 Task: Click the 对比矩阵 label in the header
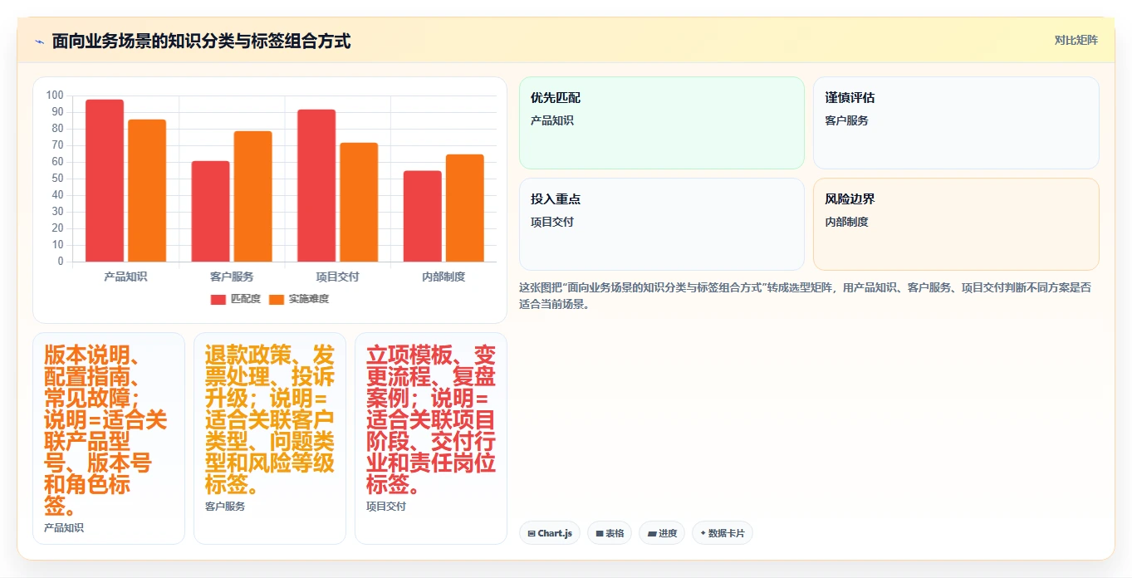click(1076, 41)
